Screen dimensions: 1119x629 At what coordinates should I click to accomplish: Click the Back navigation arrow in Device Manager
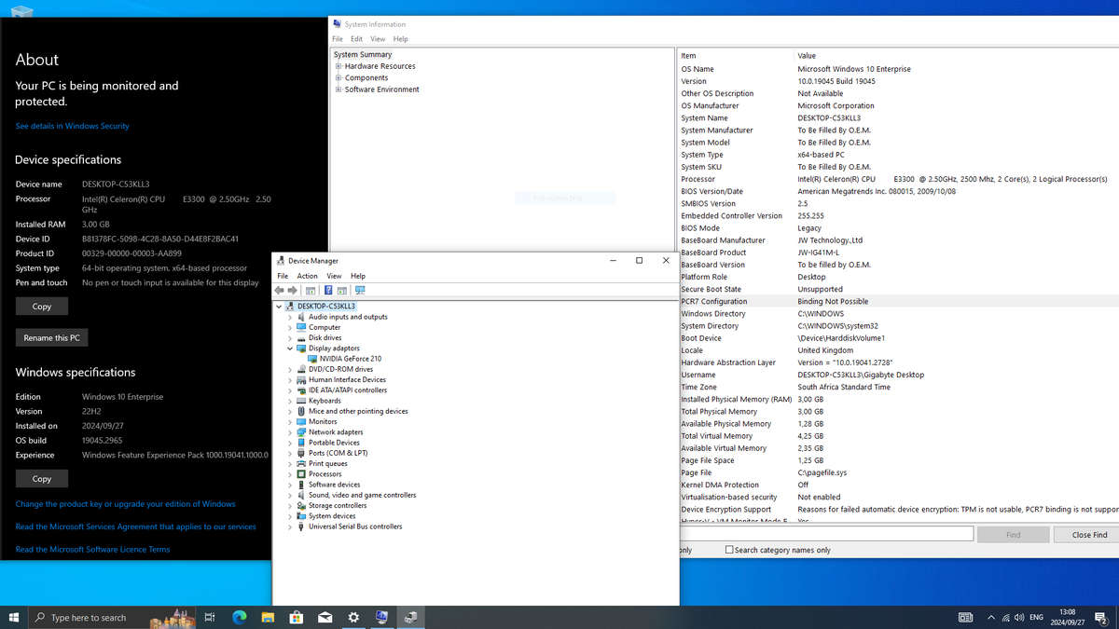[x=279, y=291]
